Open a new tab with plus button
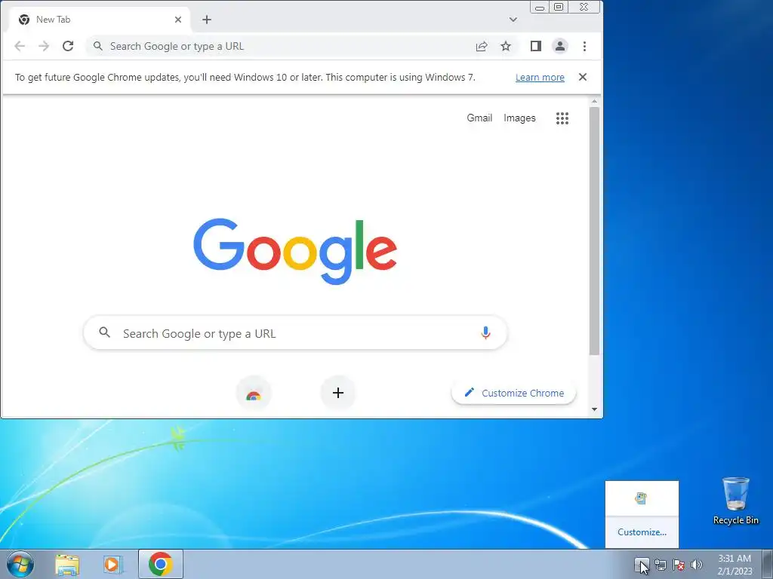The height and width of the screenshot is (579, 773). point(207,20)
